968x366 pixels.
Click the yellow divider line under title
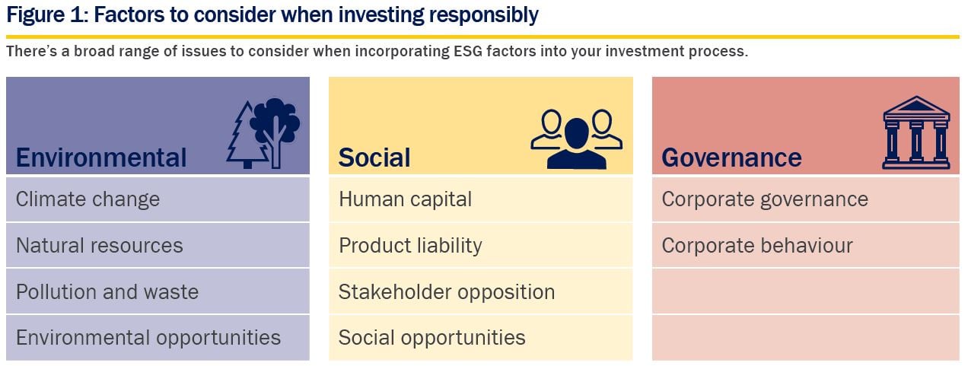pos(482,36)
